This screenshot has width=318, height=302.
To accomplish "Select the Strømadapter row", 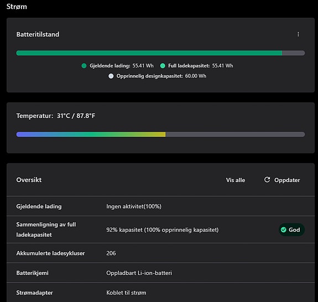I will coord(160,293).
